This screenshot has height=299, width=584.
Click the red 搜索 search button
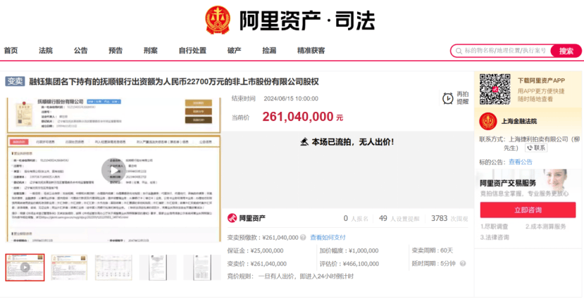(566, 51)
